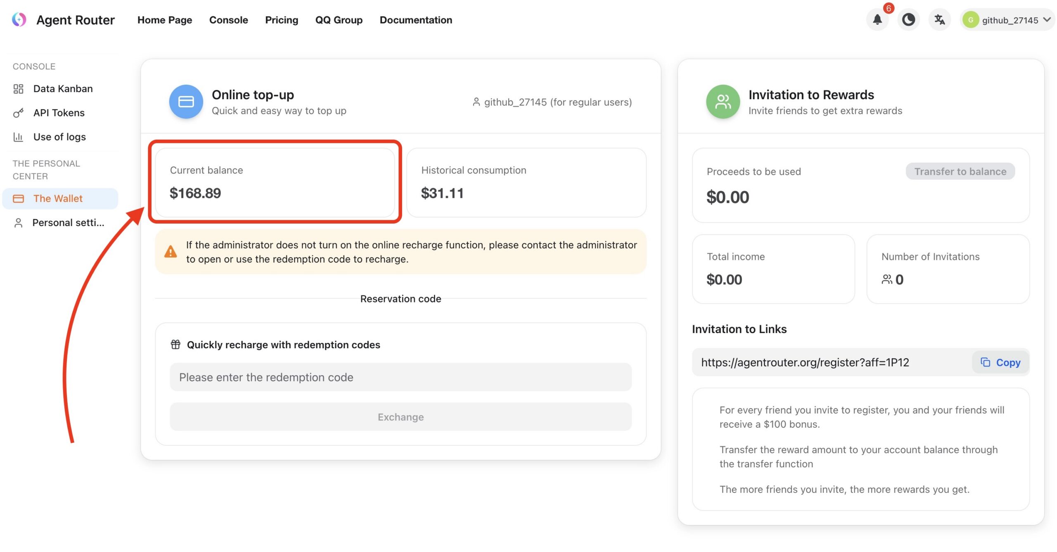Open the Documentation menu item
Screen dimensions: 1057x552
(415, 20)
